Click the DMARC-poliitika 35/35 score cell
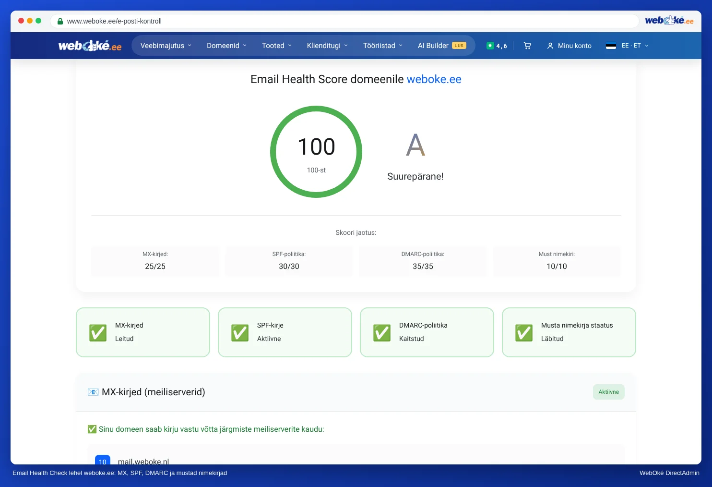This screenshot has height=487, width=712. click(423, 261)
